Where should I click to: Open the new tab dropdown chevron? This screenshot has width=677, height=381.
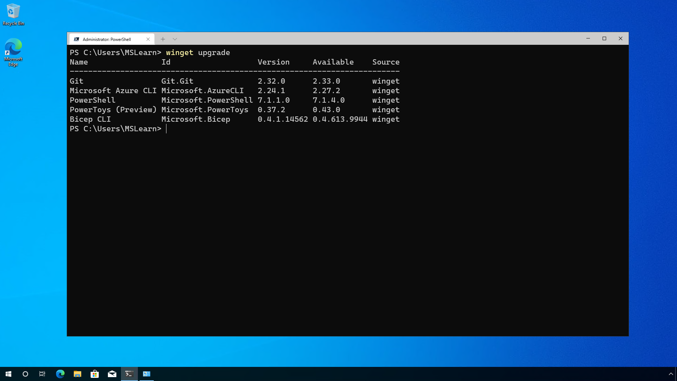tap(175, 39)
